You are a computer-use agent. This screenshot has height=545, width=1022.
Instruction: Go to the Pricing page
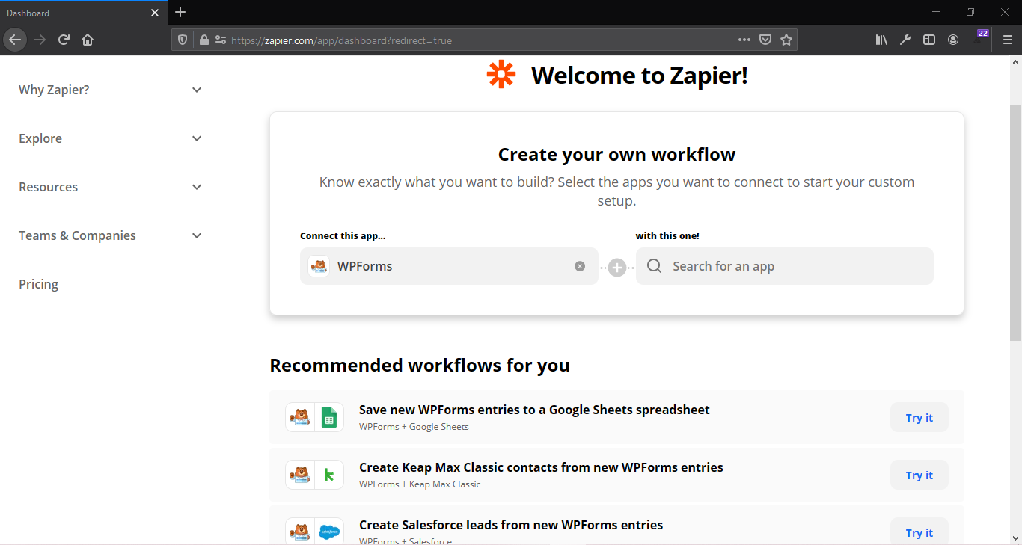click(x=38, y=284)
